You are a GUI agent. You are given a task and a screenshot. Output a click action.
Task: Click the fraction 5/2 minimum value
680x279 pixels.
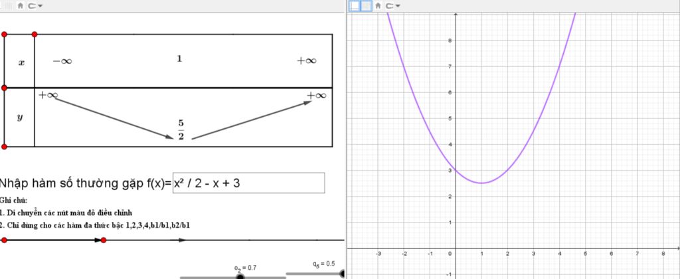click(181, 130)
